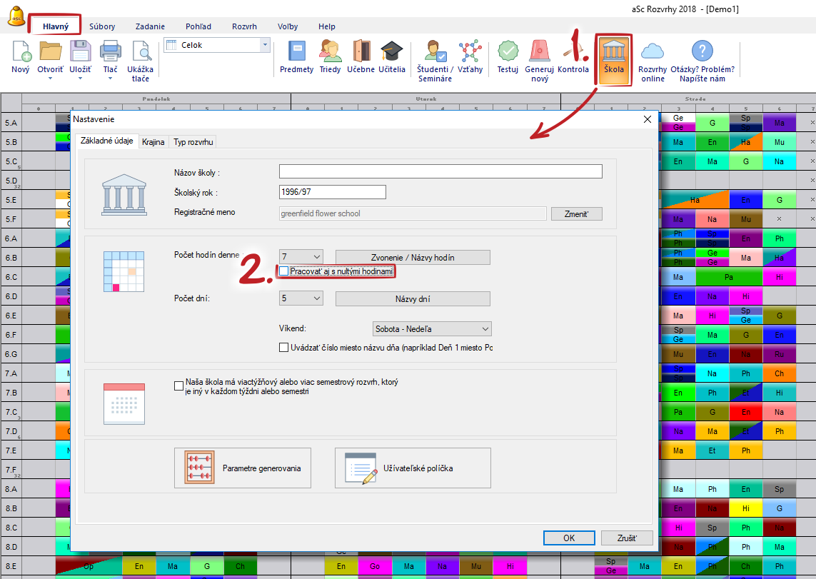Switch to the Krajina tab
This screenshot has height=579, width=816.
pyautogui.click(x=153, y=142)
